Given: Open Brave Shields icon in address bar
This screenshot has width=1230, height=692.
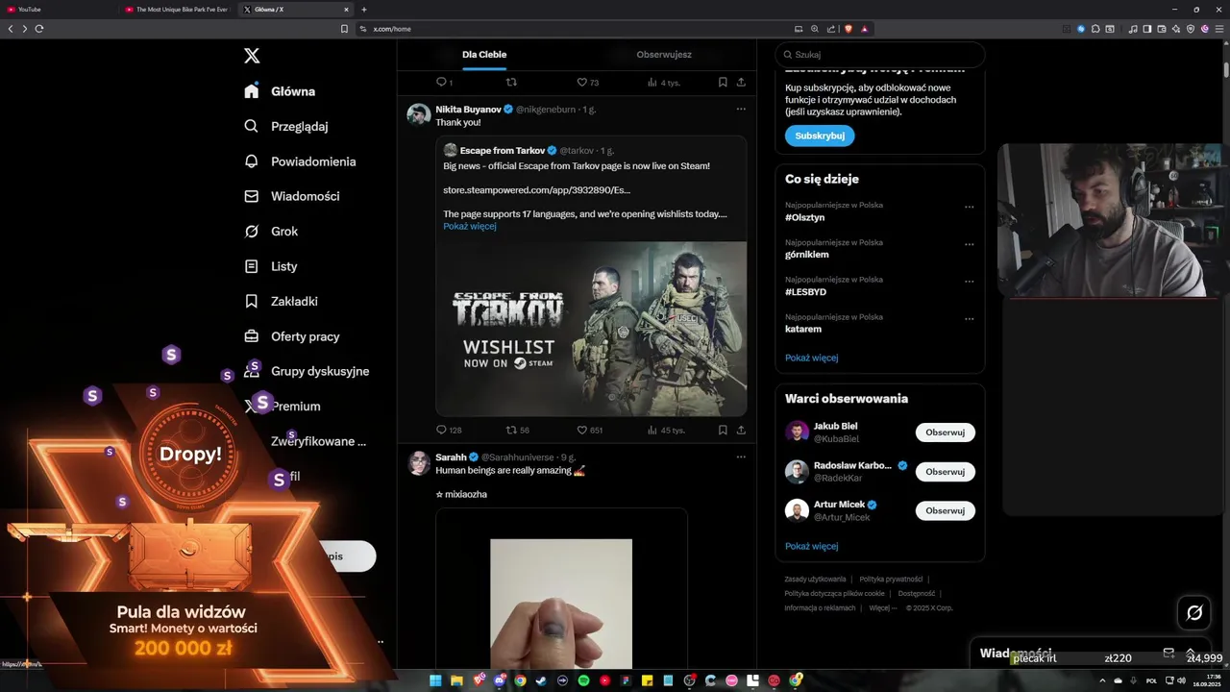Looking at the screenshot, I should click(x=849, y=29).
